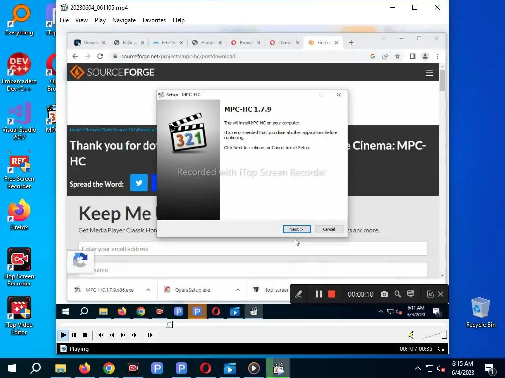Open the View menu

pos(81,20)
